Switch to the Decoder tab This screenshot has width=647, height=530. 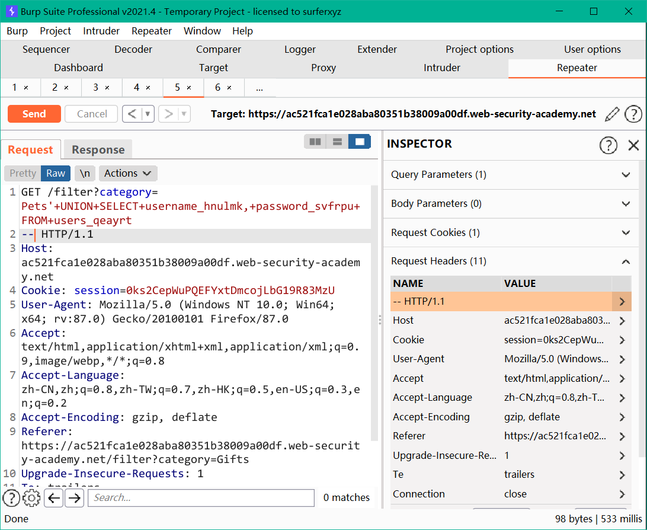pyautogui.click(x=133, y=50)
